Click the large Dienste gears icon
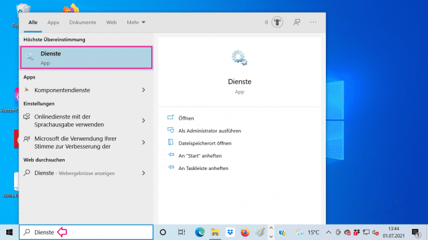428x240 pixels. pos(239,58)
